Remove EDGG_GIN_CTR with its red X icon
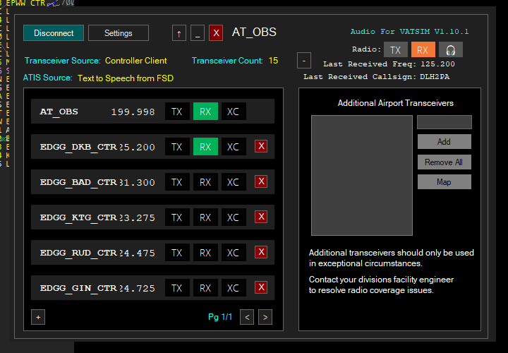 coord(261,287)
